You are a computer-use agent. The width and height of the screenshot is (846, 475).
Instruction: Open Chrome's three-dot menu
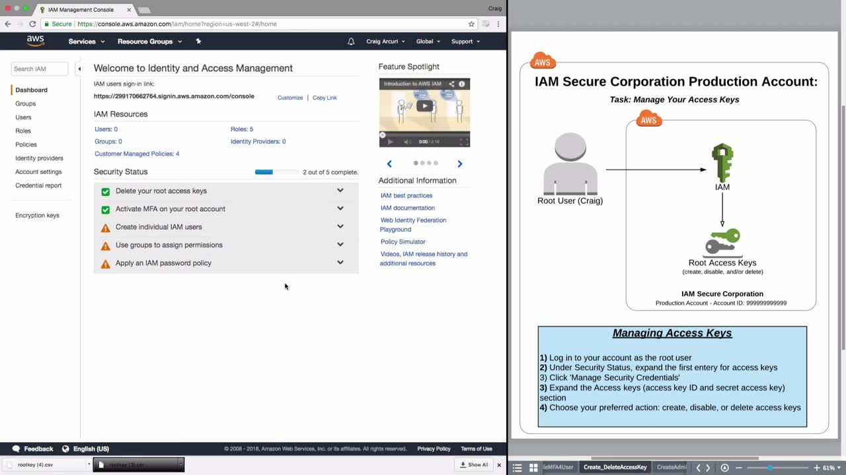(x=498, y=24)
